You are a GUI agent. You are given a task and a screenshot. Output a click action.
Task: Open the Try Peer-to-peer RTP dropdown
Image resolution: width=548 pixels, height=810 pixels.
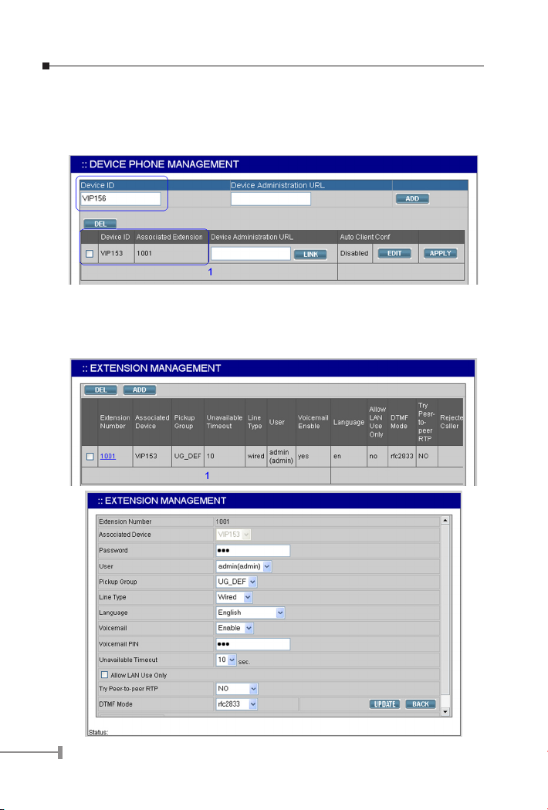click(x=237, y=689)
